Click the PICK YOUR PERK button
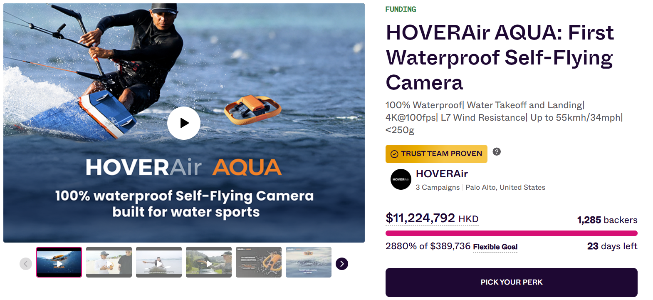653x300 pixels. 512,282
